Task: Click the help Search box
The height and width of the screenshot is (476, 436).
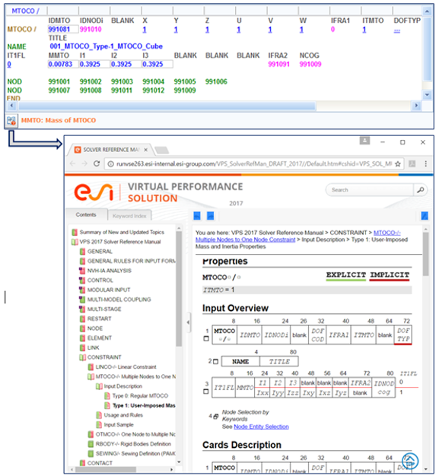Action: point(370,190)
